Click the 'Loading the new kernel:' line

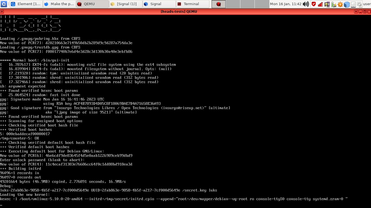coord(25,195)
